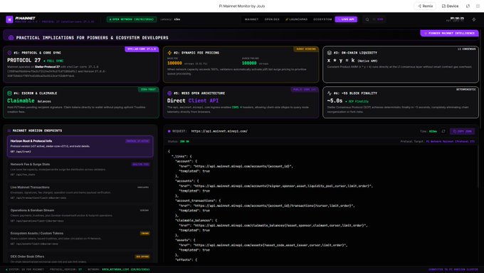Click the Pi Mainnet logo icon
This screenshot has width=484, height=273.
(x=9, y=19)
